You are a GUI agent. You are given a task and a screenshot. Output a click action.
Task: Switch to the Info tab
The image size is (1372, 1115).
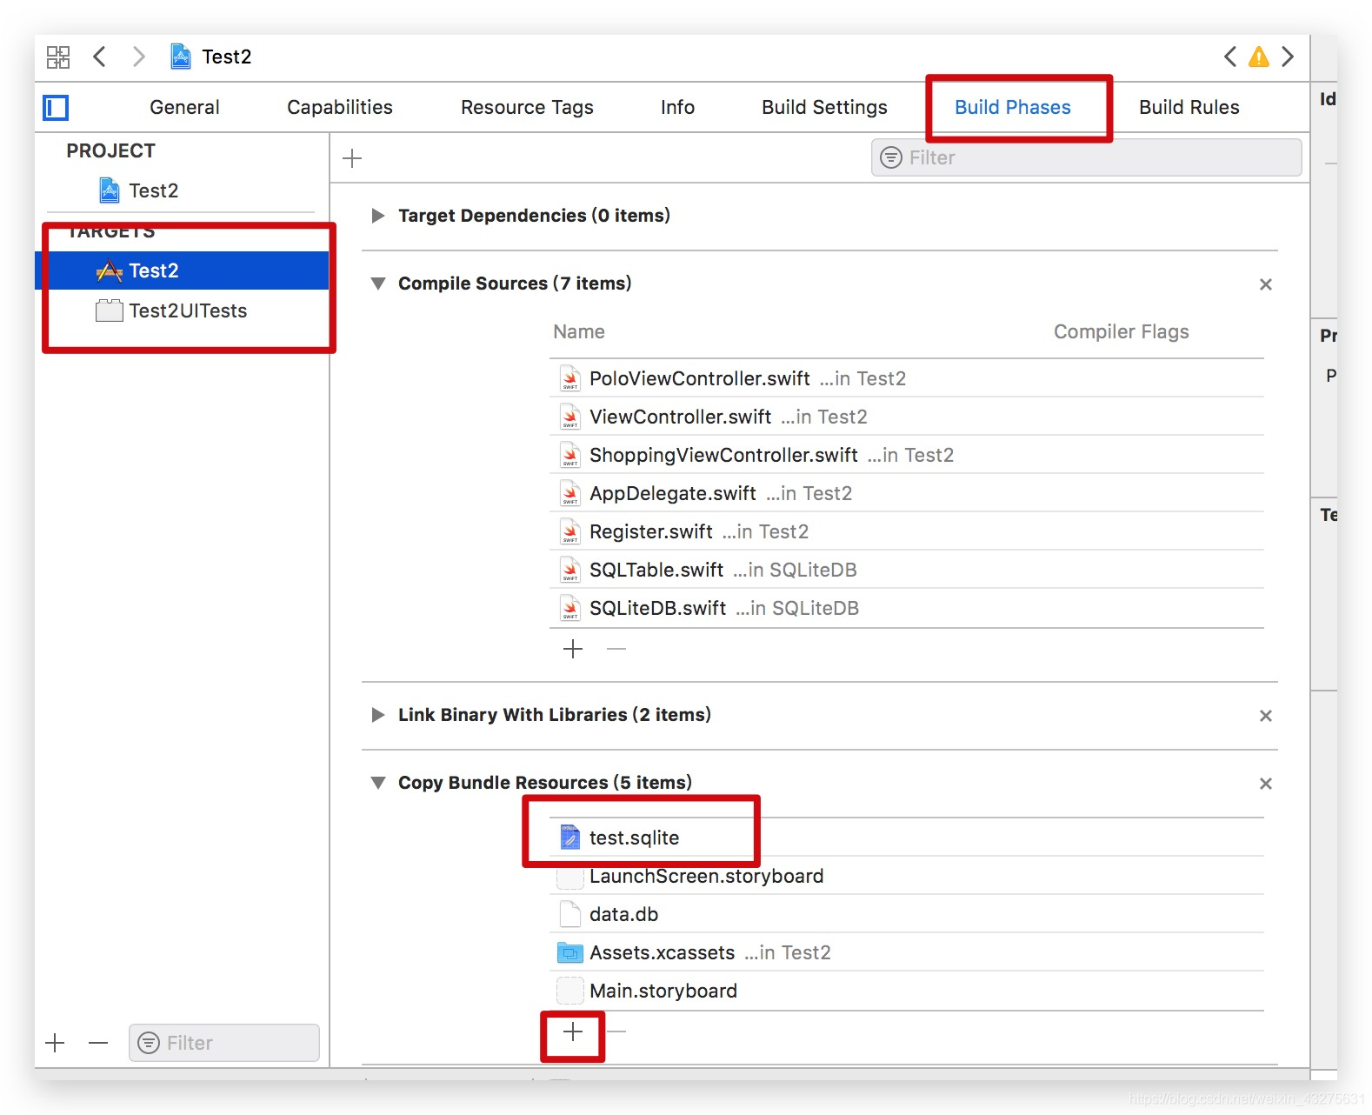pyautogui.click(x=677, y=107)
